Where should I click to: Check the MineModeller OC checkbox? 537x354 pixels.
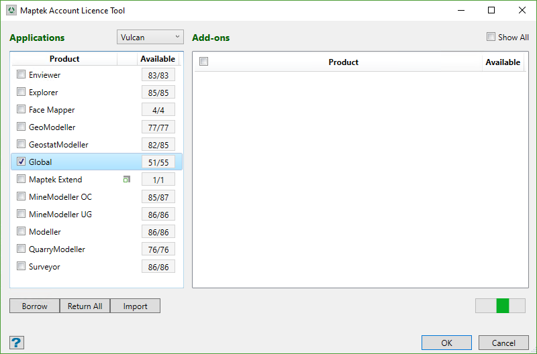(x=21, y=196)
